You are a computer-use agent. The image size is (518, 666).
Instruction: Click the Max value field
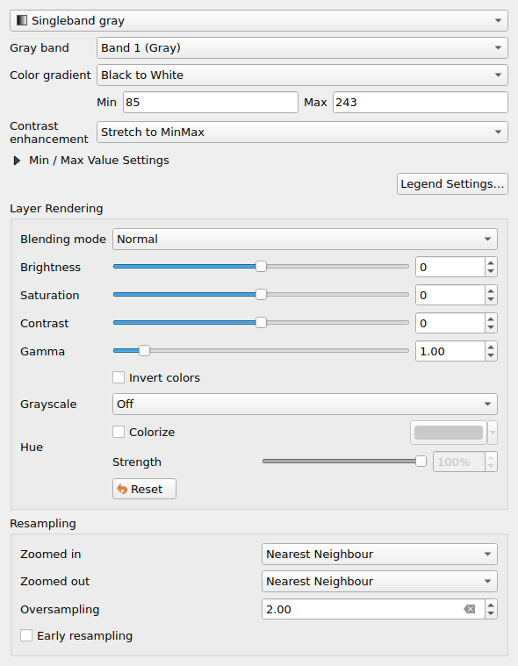421,102
